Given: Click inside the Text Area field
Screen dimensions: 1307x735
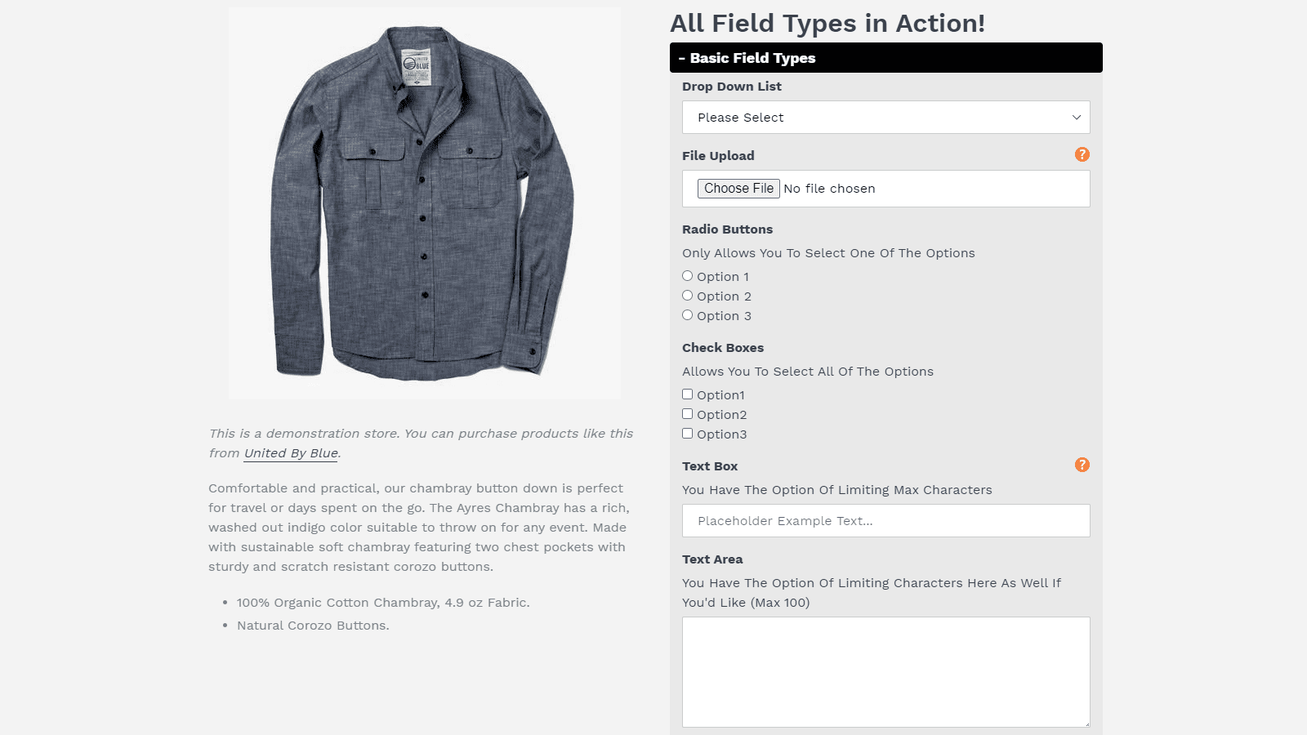Looking at the screenshot, I should tap(886, 670).
